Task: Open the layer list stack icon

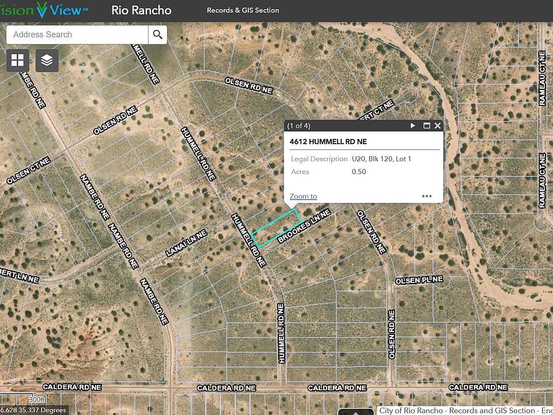Action: (47, 60)
